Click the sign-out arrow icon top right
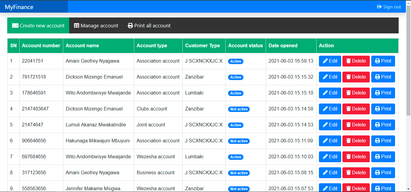The image size is (411, 192). [380, 7]
